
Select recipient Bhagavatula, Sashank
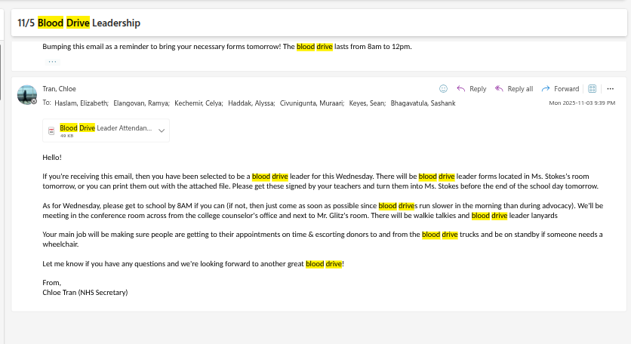click(x=423, y=103)
